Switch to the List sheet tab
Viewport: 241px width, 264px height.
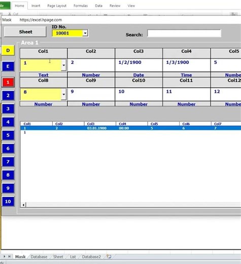pos(73,257)
